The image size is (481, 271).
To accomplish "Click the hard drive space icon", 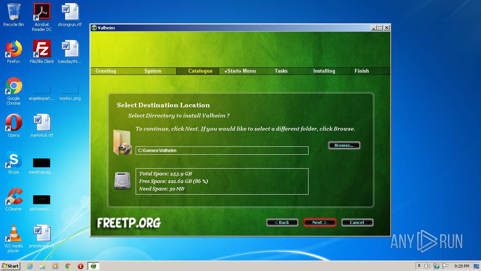I will pos(123,181).
